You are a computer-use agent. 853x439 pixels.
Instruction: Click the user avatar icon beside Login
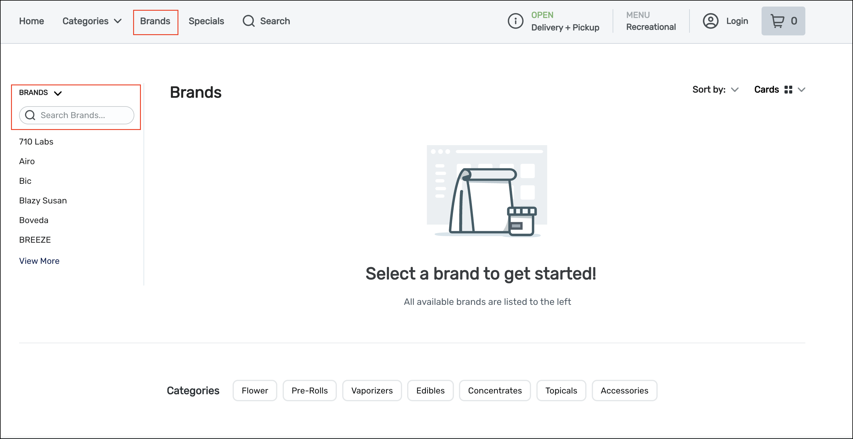[x=710, y=21]
